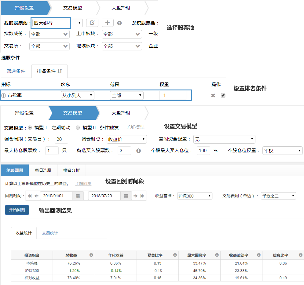Jump forward with the double-right arrow of 回测时间

click(x=142, y=196)
